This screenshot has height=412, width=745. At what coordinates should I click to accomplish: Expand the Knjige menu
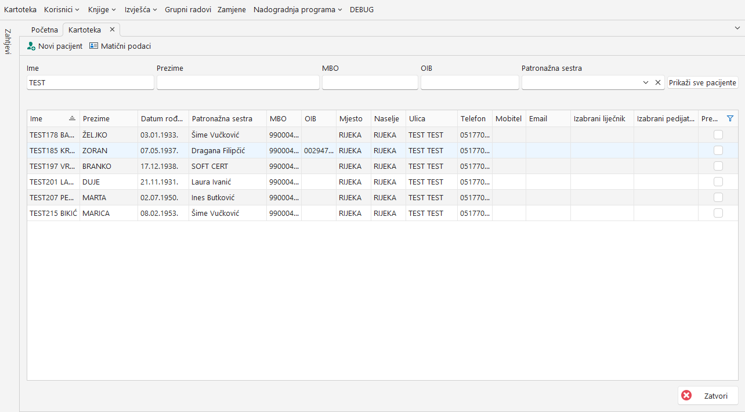102,10
